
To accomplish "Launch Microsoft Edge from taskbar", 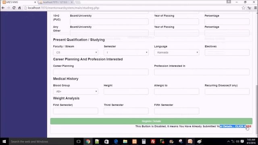I will pyautogui.click(x=116, y=141).
